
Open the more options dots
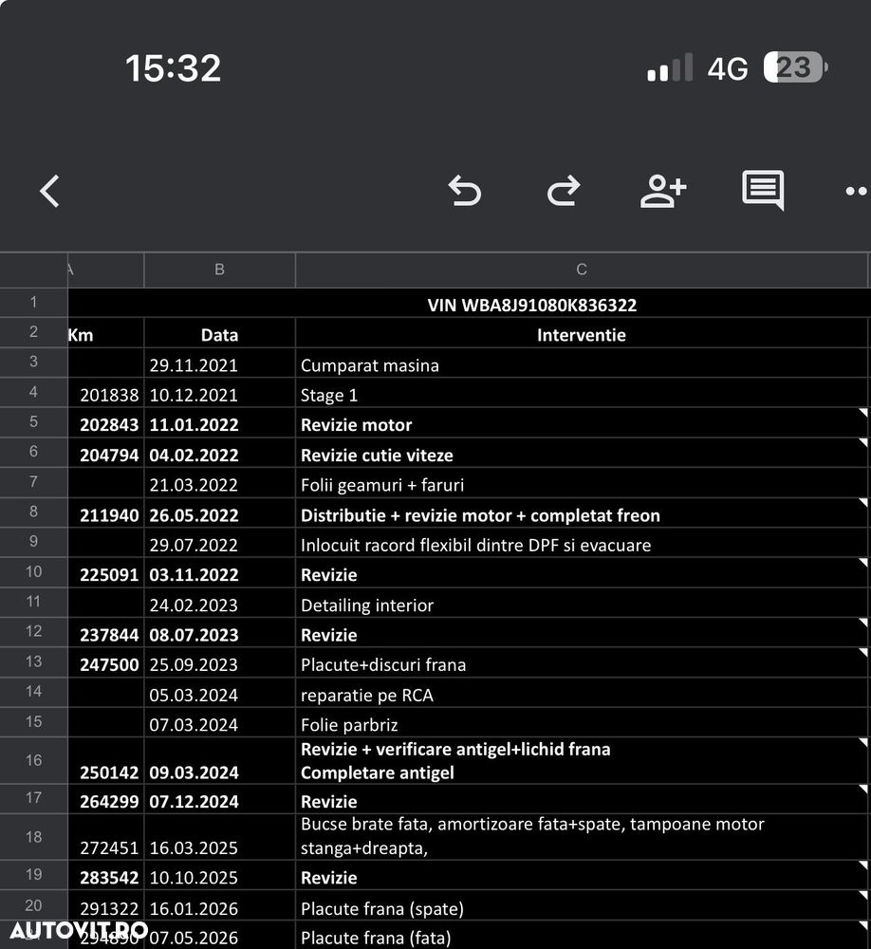(857, 192)
